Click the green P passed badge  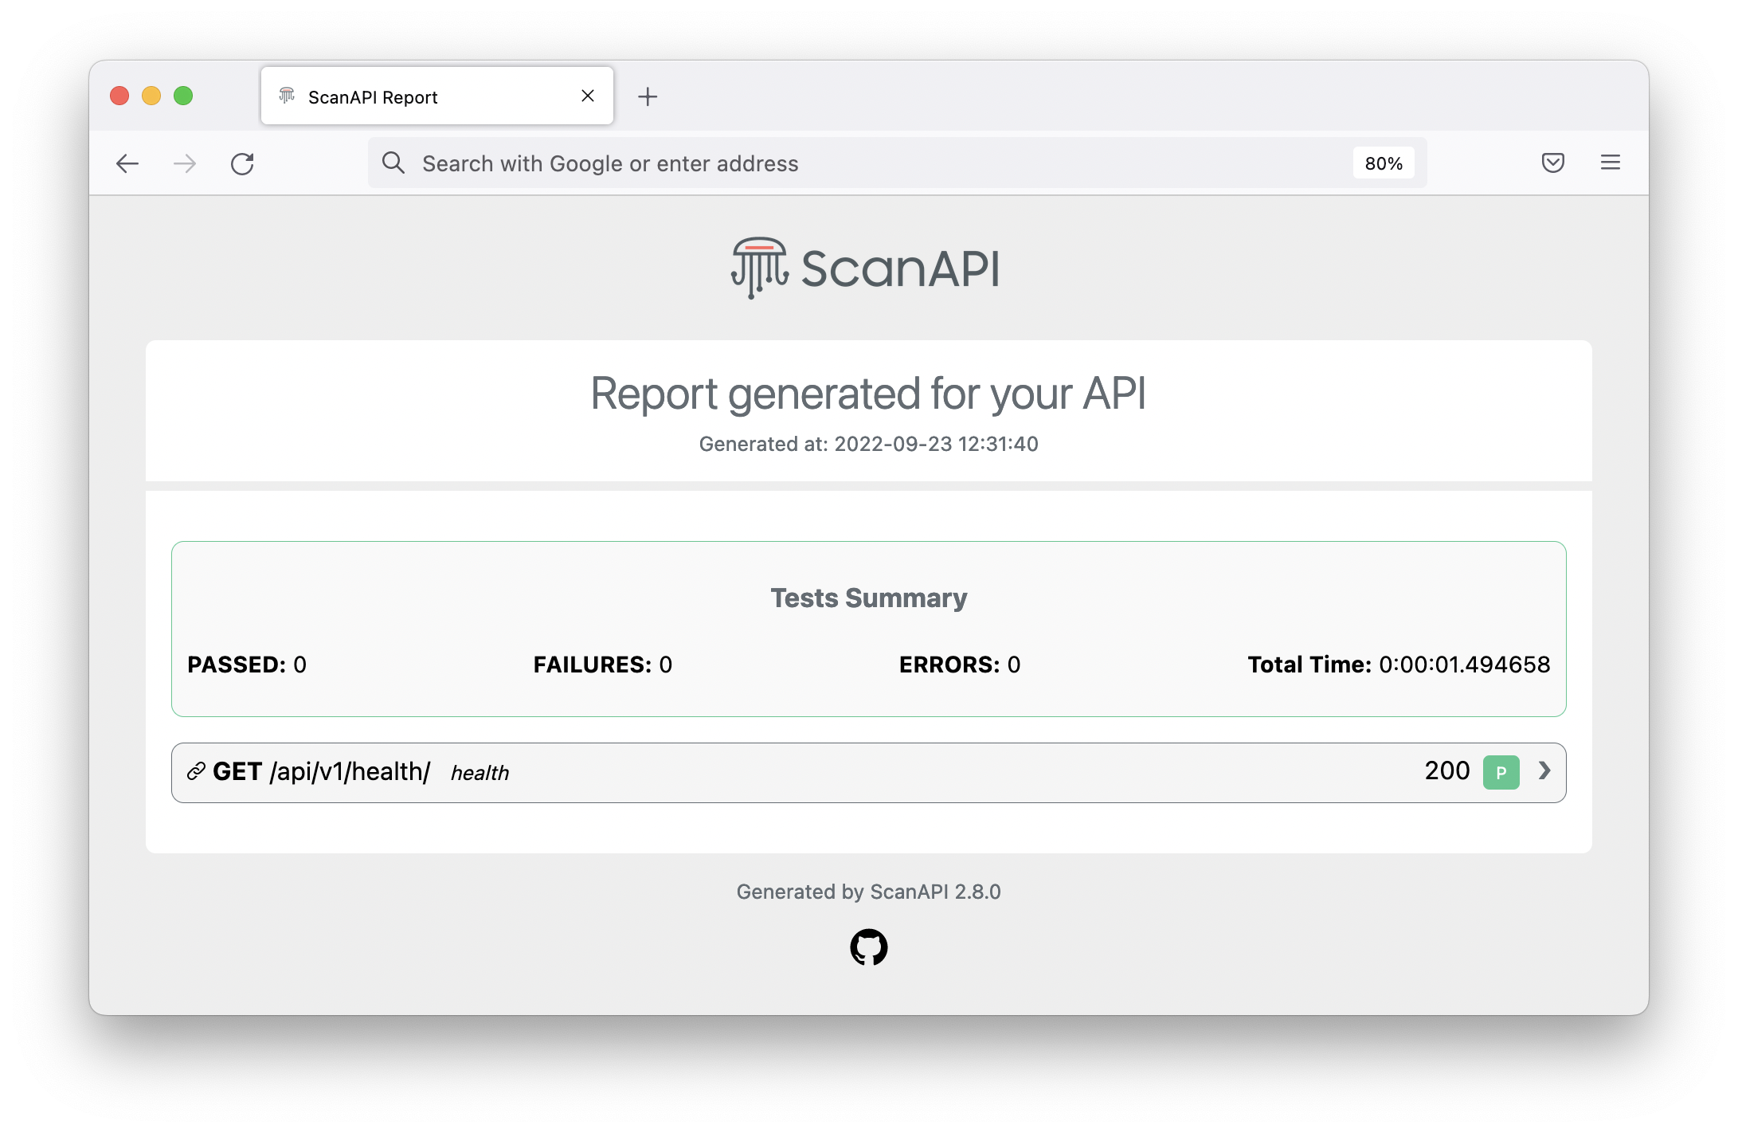[1501, 771]
